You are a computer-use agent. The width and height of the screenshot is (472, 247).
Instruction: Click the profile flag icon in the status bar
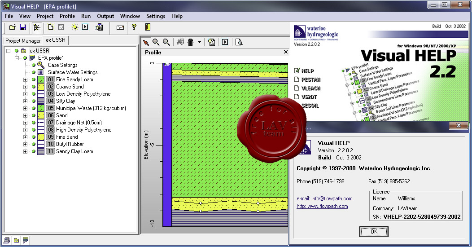tap(26, 240)
